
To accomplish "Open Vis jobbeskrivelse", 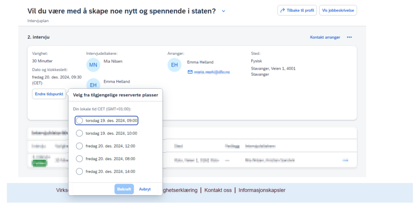I will pyautogui.click(x=338, y=10).
